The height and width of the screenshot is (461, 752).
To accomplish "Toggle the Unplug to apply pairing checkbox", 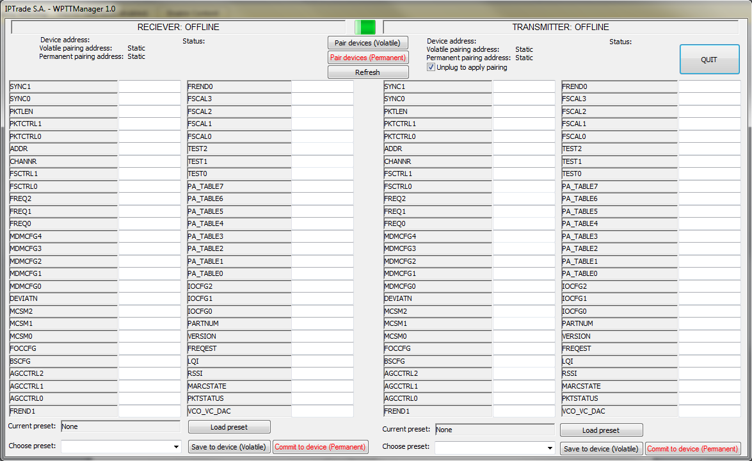I will coord(431,67).
